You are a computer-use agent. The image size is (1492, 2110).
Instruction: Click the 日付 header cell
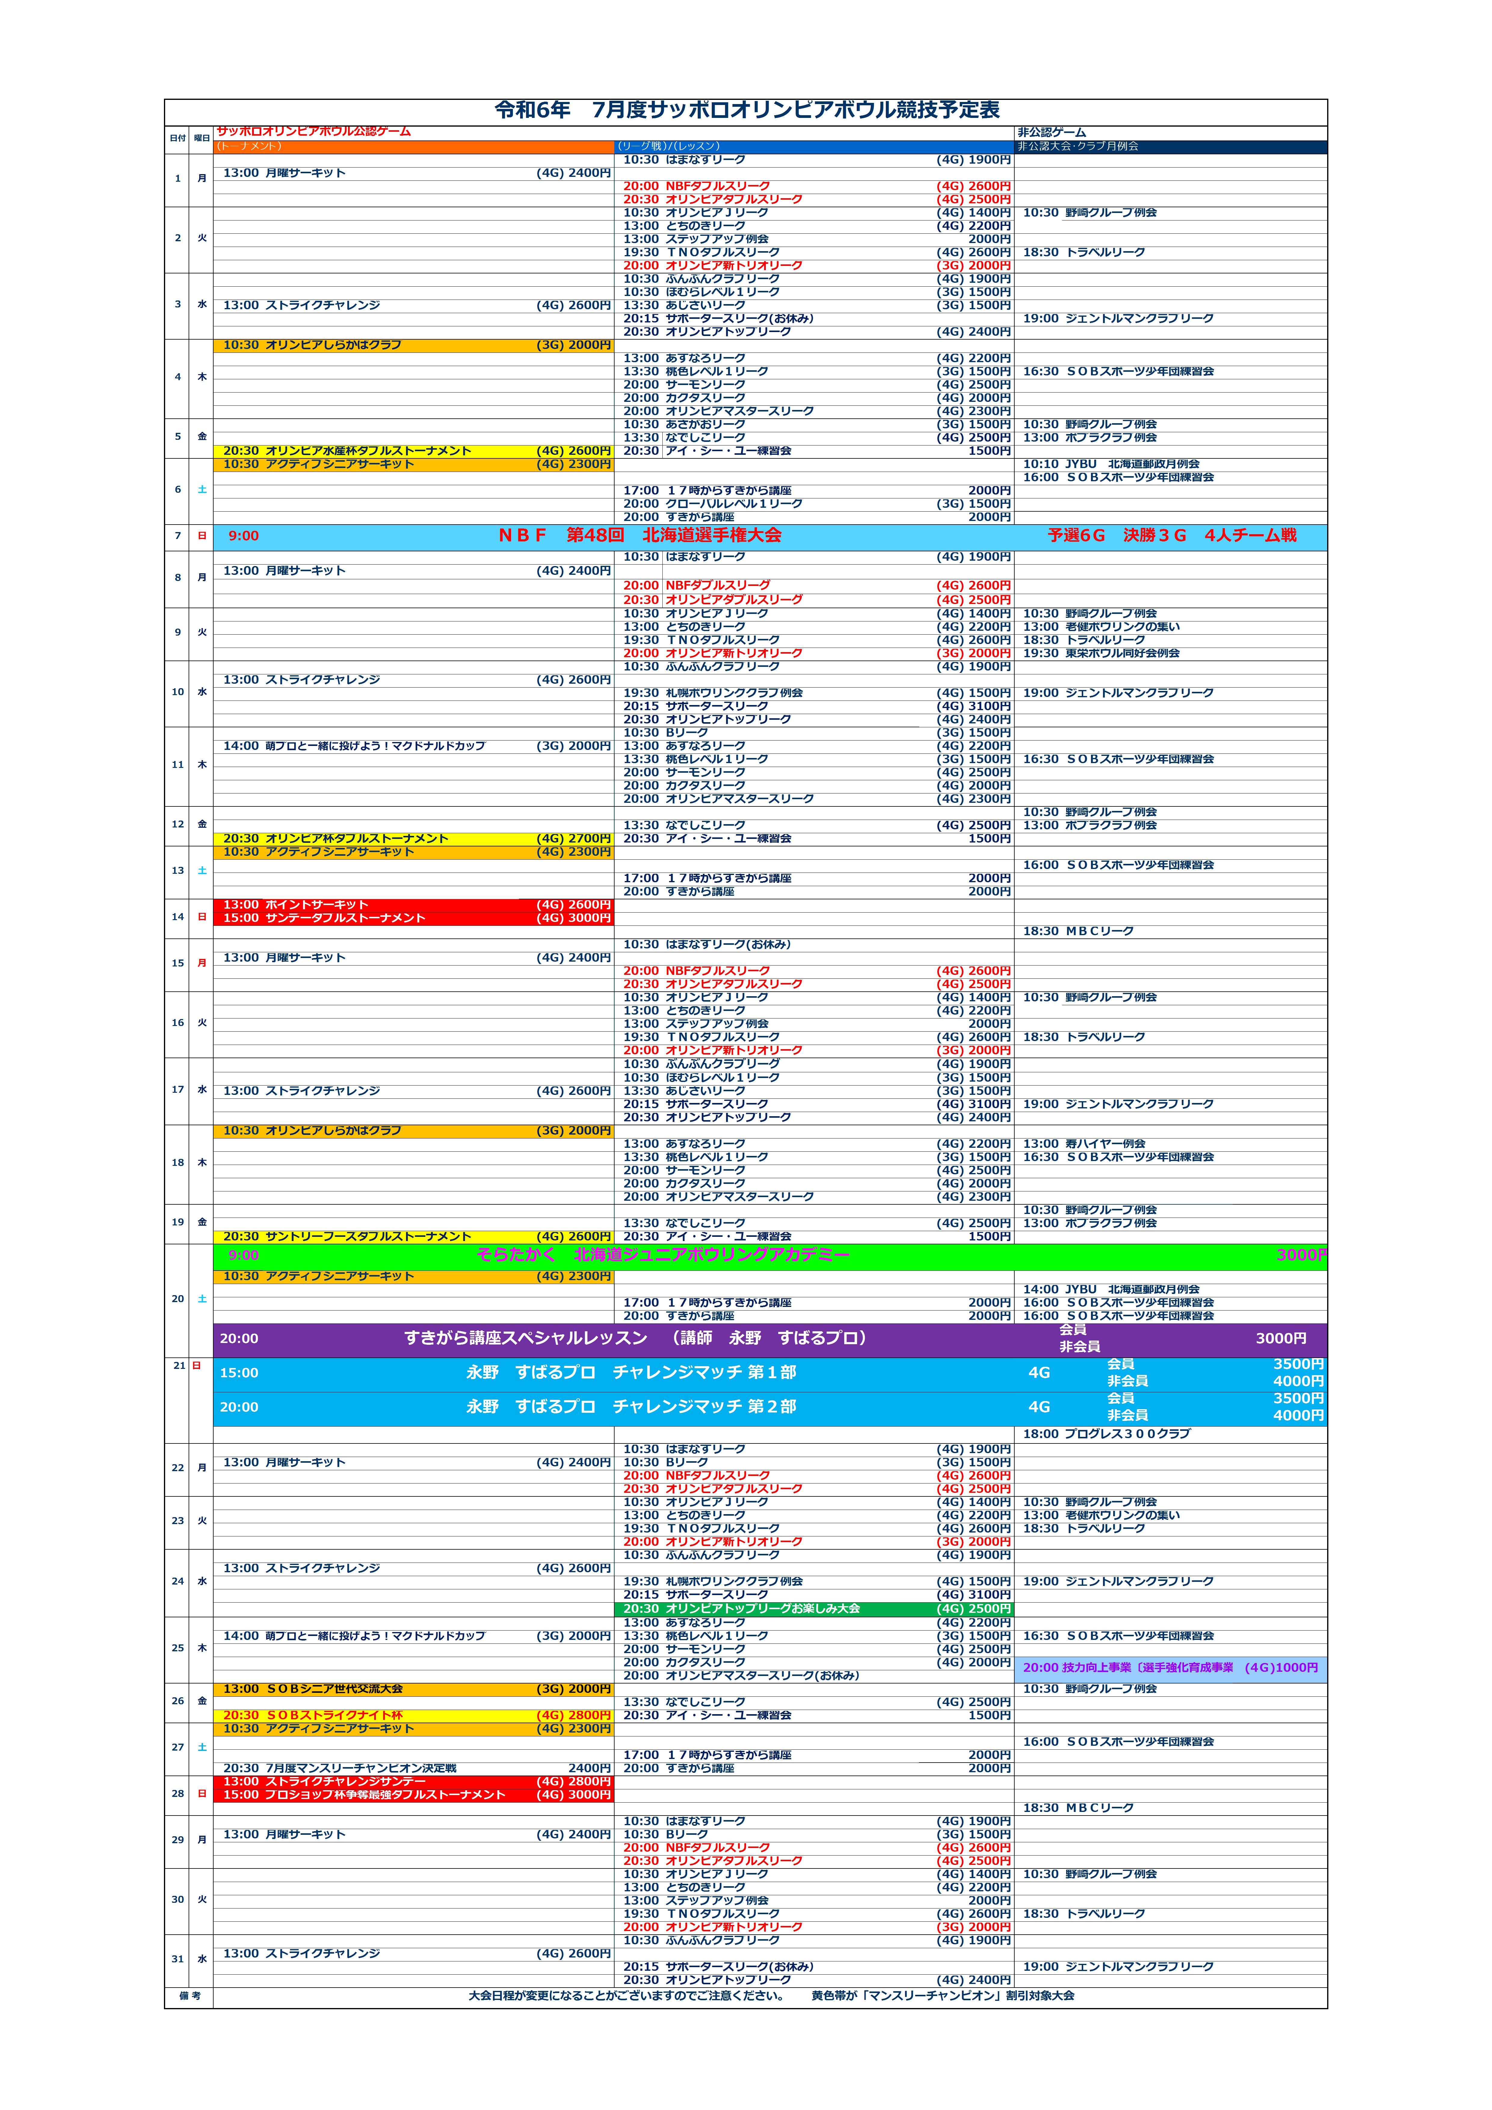(x=177, y=139)
